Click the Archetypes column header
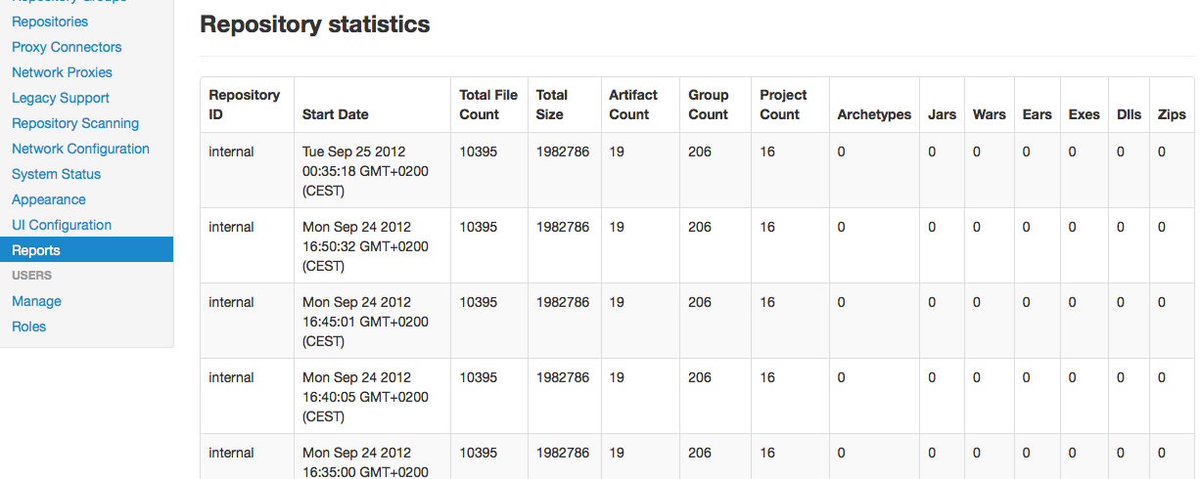This screenshot has height=479, width=1200. [874, 114]
